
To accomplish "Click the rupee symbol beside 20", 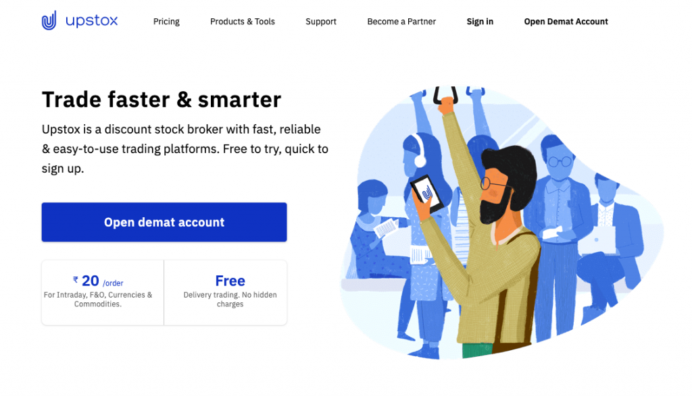I will tap(76, 280).
